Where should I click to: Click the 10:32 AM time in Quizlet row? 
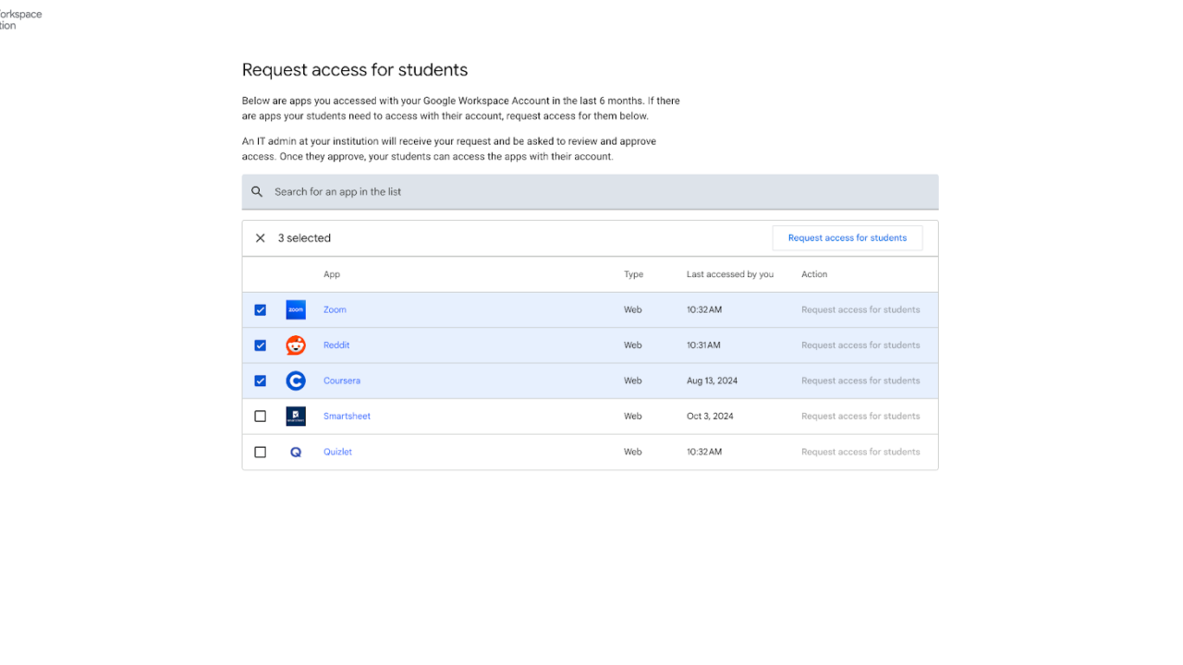pos(704,453)
